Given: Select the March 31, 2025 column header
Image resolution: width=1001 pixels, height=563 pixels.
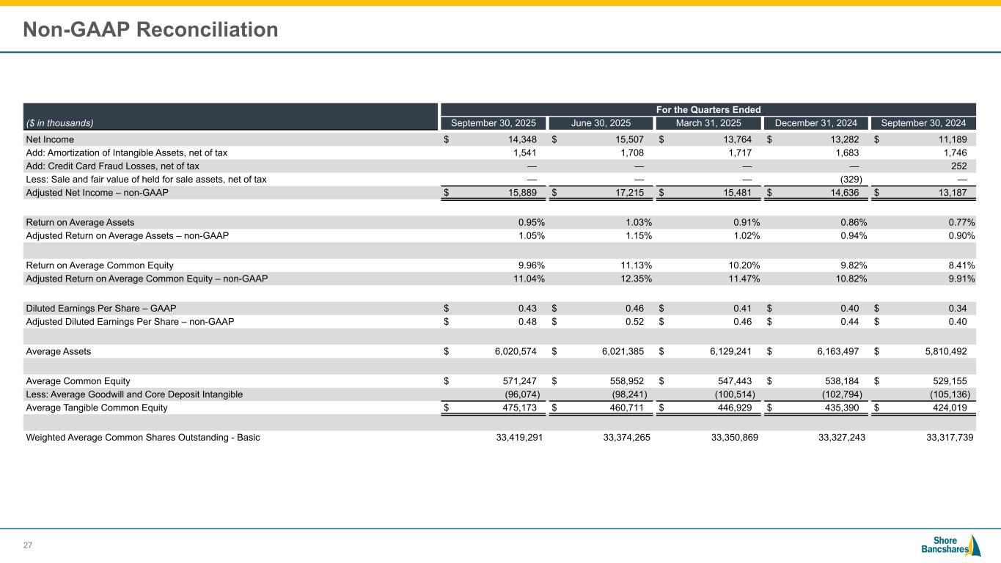Looking at the screenshot, I should tap(708, 123).
